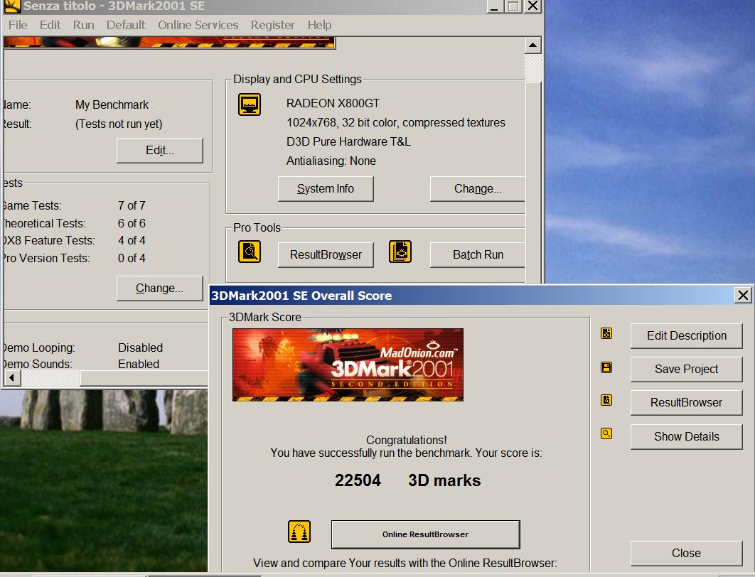Click the ResultBrowser button in Pro Tools
Viewport: 755px width, 577px height.
tap(326, 254)
